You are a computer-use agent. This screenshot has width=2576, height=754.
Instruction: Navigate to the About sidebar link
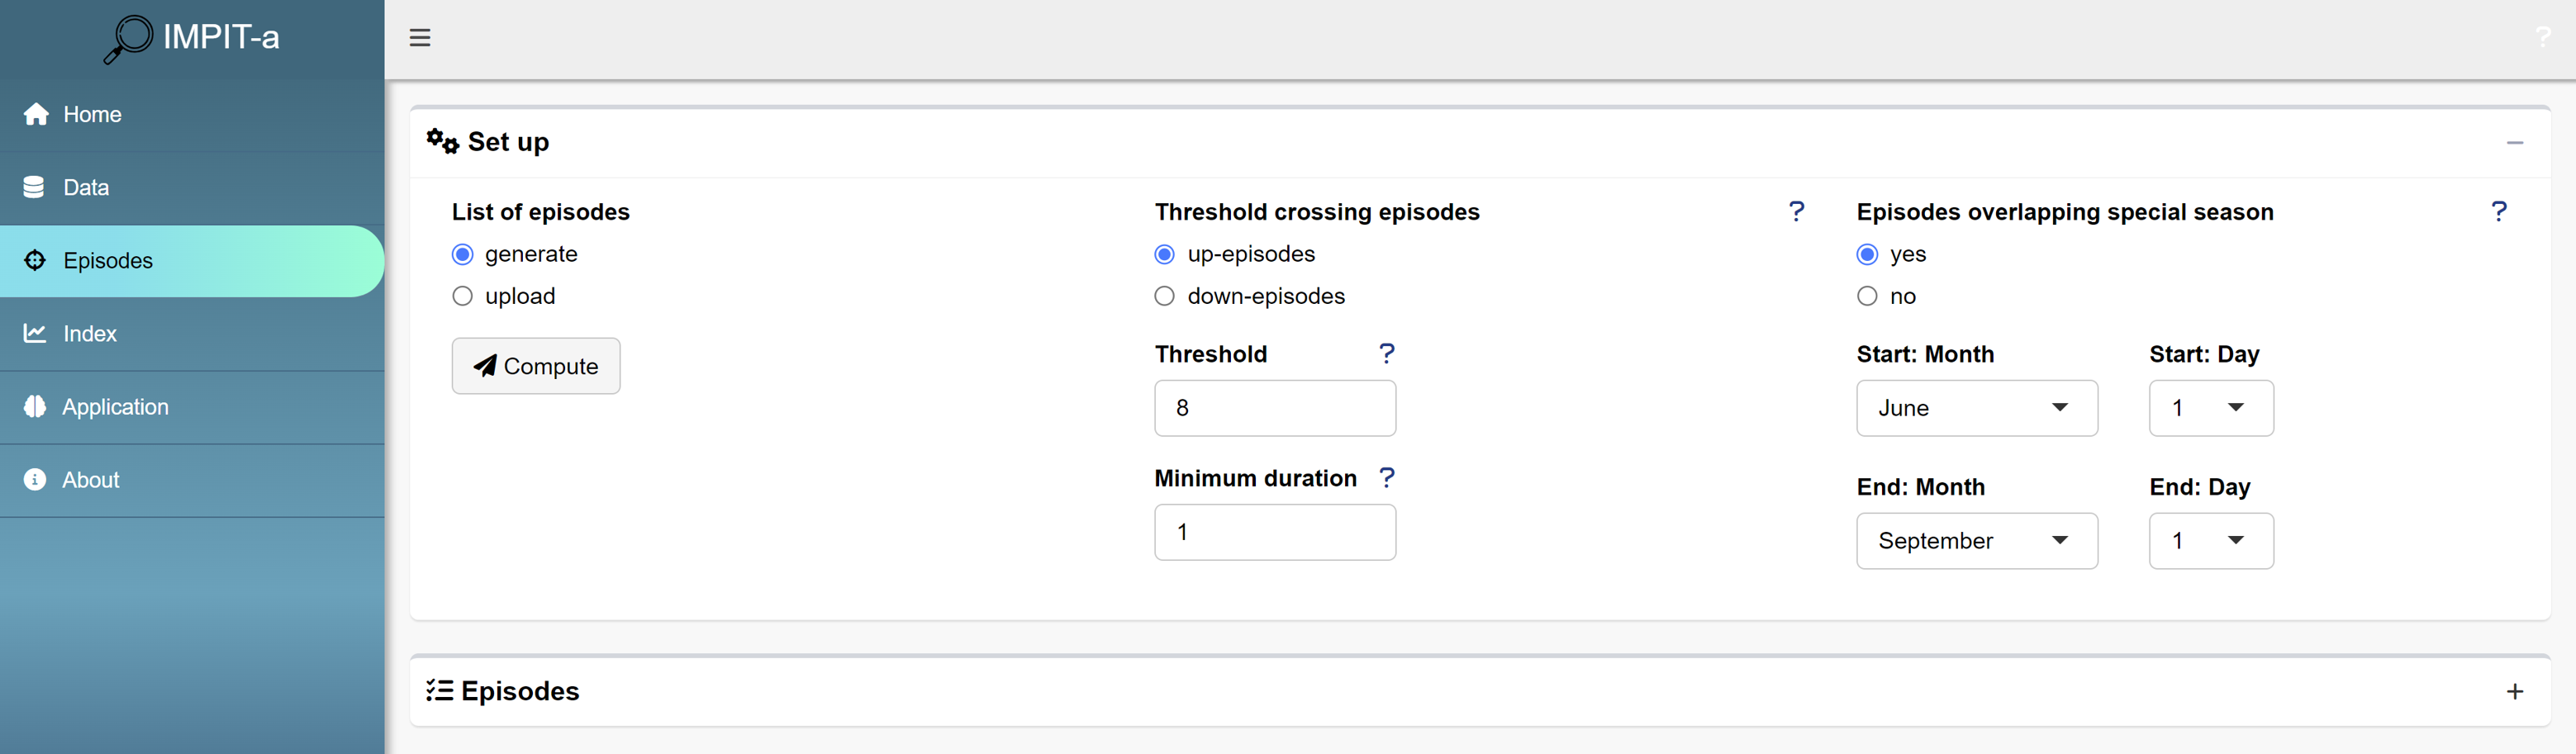coord(91,480)
